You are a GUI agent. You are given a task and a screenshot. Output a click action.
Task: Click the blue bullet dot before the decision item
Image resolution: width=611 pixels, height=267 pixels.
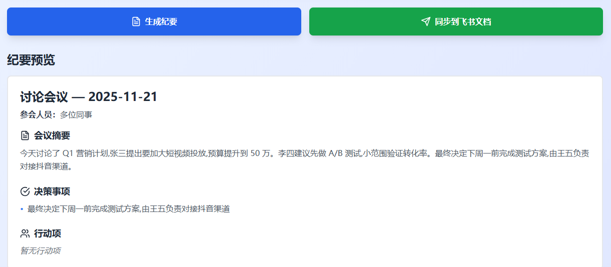pos(22,209)
